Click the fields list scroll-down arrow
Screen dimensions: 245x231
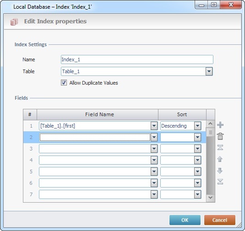210,198
